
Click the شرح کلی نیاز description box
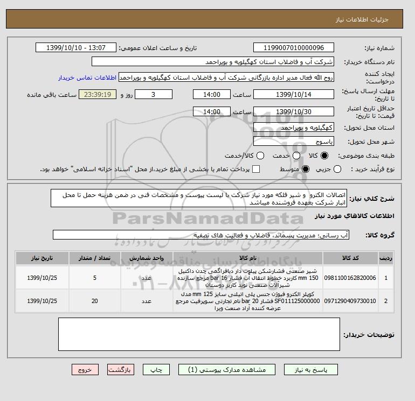[199, 198]
